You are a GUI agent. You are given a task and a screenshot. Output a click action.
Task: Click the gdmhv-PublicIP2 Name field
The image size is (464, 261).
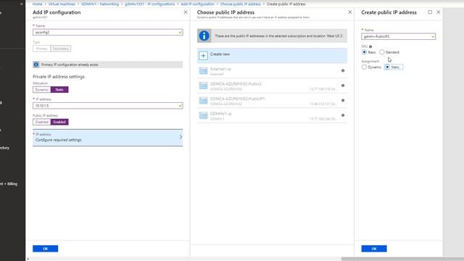coord(398,36)
